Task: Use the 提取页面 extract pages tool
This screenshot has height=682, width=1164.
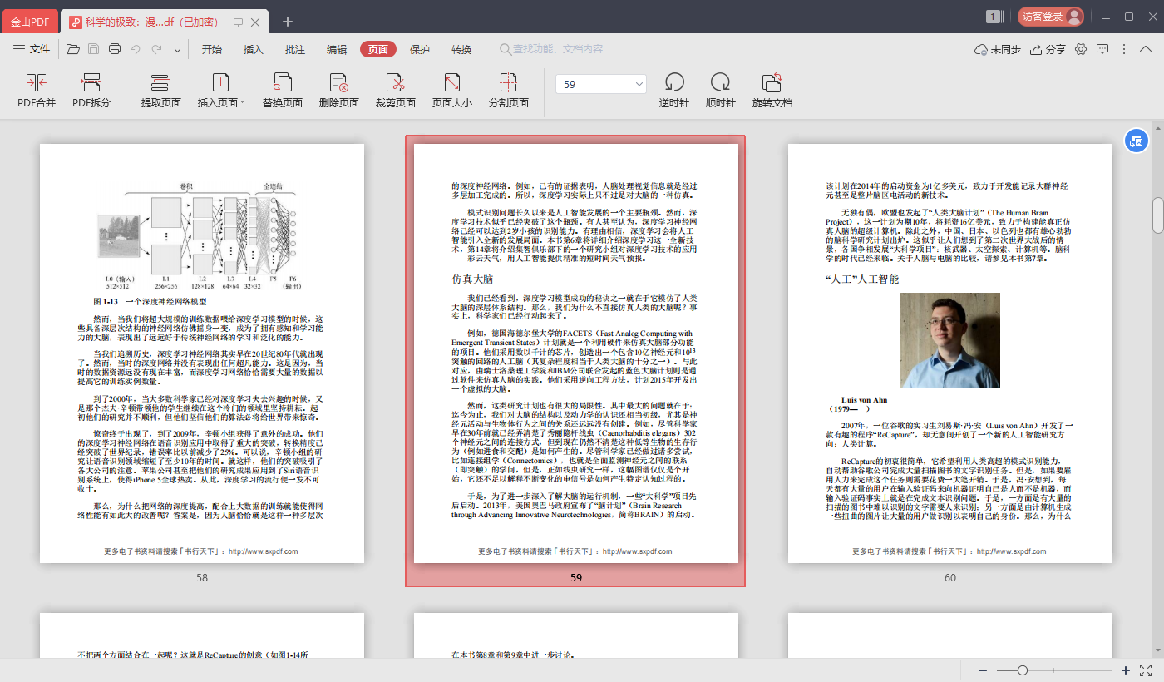Action: [x=159, y=87]
